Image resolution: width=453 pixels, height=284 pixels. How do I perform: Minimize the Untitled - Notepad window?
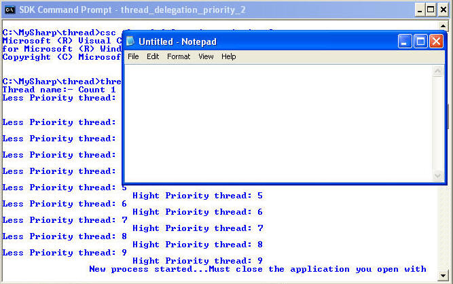(405, 41)
